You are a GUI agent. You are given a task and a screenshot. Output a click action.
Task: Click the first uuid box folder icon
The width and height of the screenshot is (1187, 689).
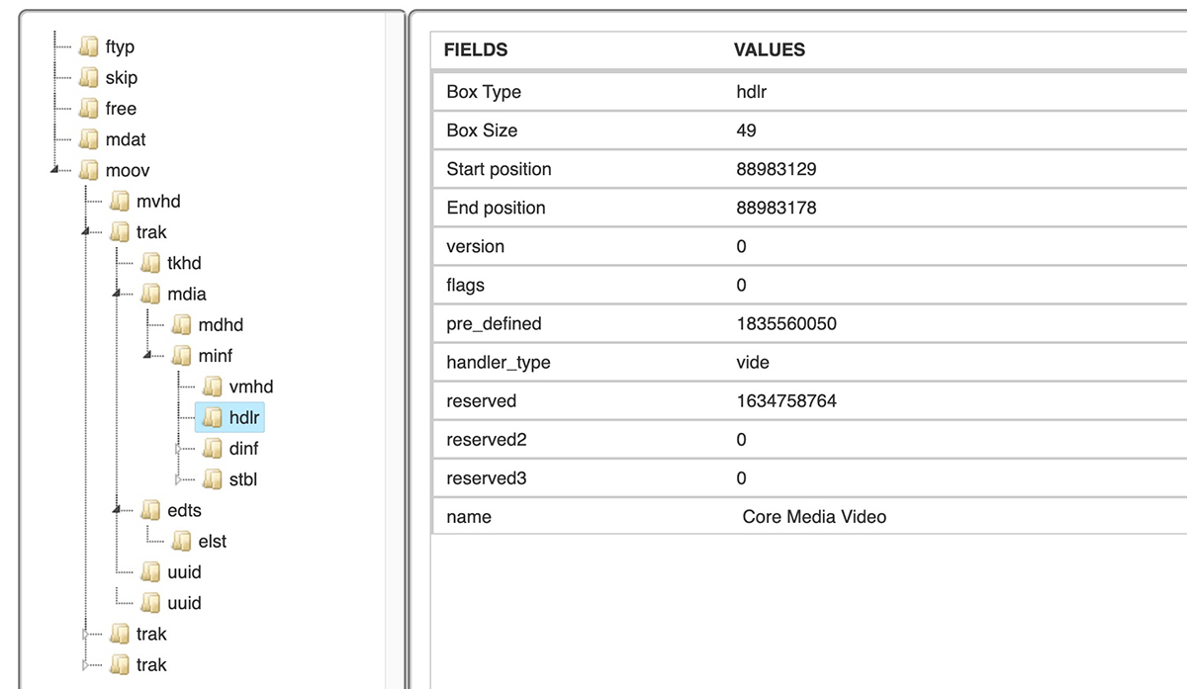[x=150, y=571]
